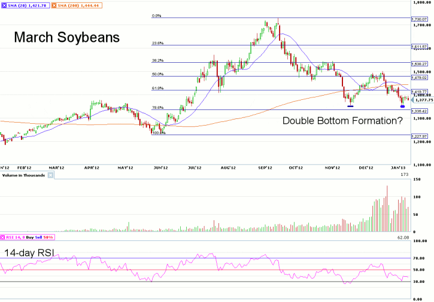Click the 'March Soybeans' chart title
The width and height of the screenshot is (434, 302).
click(x=66, y=38)
